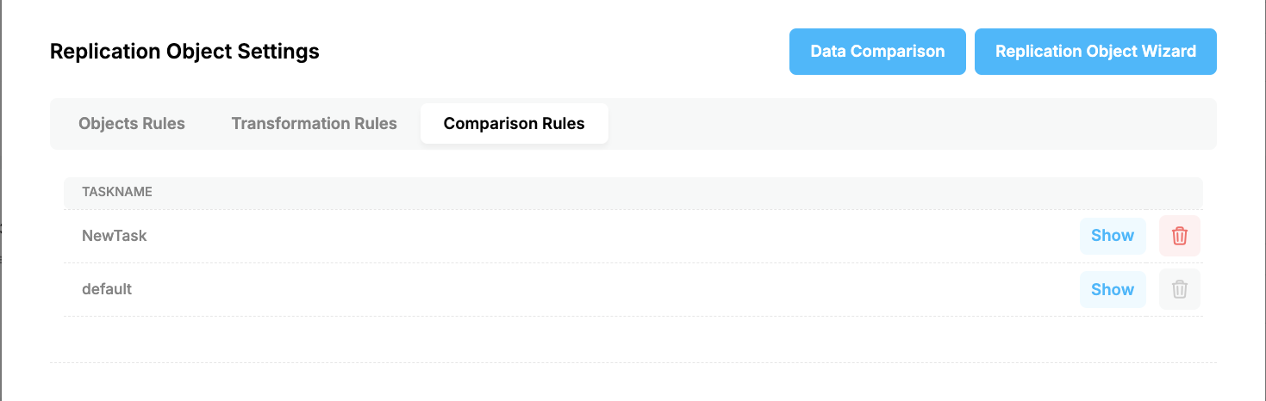Image resolution: width=1266 pixels, height=401 pixels.
Task: Click blank space left of Data Comparison
Action: 554,52
